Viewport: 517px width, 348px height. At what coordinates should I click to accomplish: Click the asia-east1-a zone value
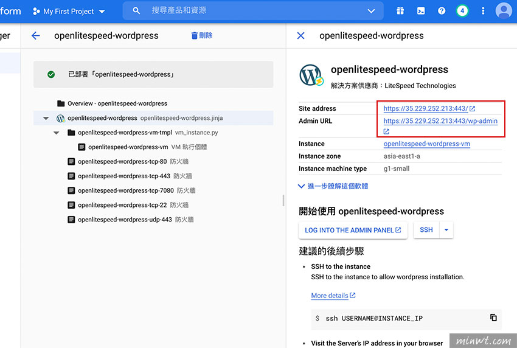[x=401, y=156]
